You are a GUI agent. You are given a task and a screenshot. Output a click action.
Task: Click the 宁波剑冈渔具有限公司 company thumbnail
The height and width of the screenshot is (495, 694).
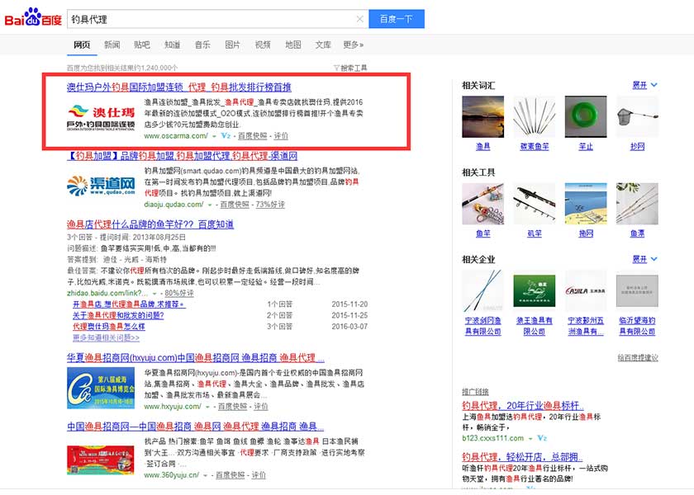tap(482, 290)
